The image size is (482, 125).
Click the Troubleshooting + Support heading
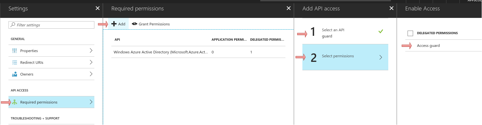coord(35,118)
